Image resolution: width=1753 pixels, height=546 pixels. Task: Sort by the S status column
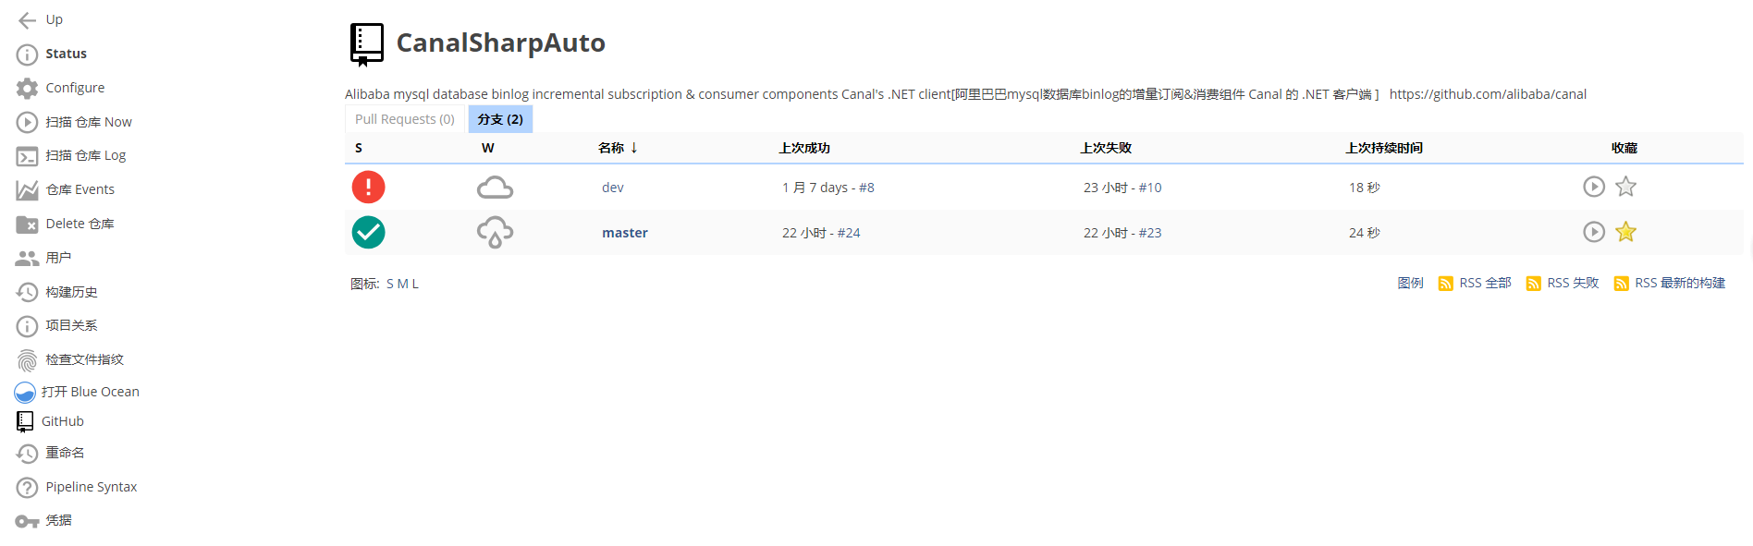(x=359, y=148)
